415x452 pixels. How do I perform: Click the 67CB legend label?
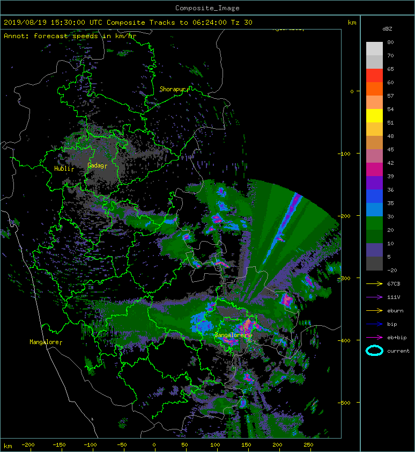pyautogui.click(x=394, y=284)
